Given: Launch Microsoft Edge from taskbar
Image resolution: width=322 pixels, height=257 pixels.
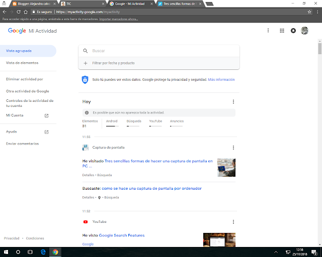Looking at the screenshot, I should pyautogui.click(x=43, y=252).
